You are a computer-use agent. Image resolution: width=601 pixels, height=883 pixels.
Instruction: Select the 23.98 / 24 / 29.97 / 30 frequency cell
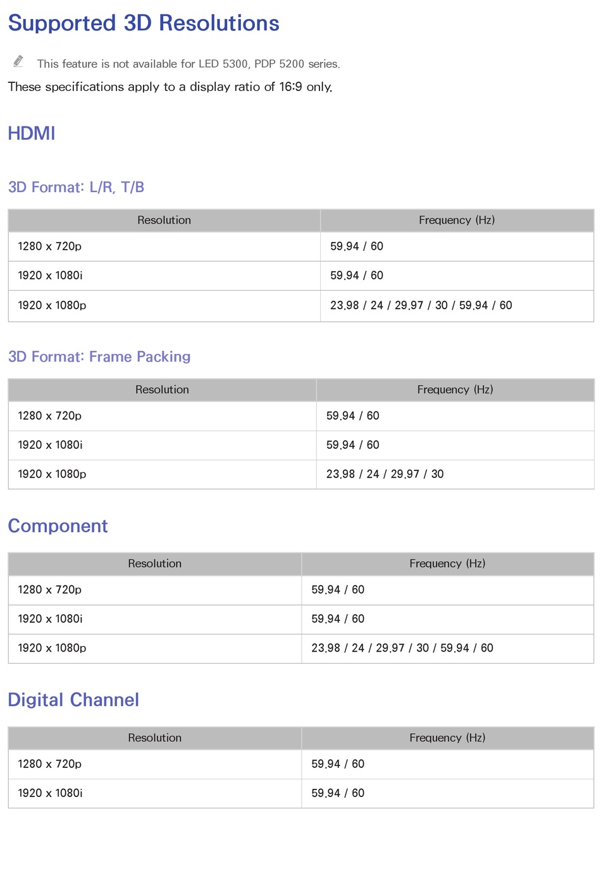pyautogui.click(x=455, y=474)
